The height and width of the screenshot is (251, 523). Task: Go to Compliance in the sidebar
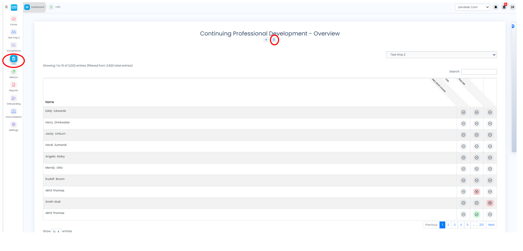pos(14,45)
